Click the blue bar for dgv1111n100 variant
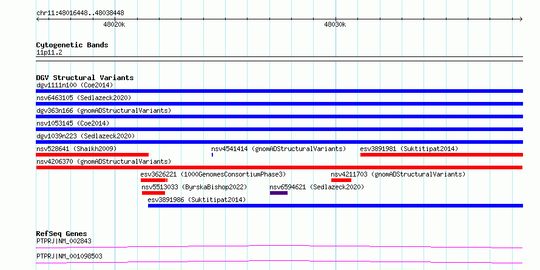Screen dimensions: 540x270 (x=279, y=91)
